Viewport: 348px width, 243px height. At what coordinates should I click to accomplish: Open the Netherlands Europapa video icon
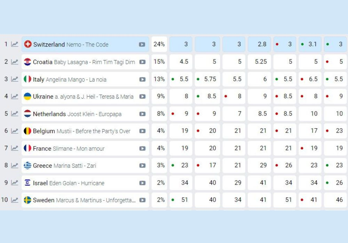pos(142,114)
